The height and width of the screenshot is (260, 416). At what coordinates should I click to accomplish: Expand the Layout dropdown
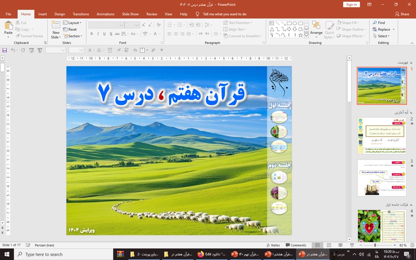click(72, 23)
